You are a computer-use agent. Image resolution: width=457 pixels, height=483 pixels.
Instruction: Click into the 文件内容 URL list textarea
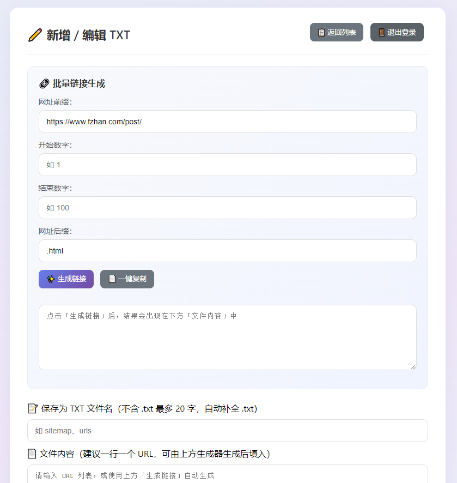227,474
